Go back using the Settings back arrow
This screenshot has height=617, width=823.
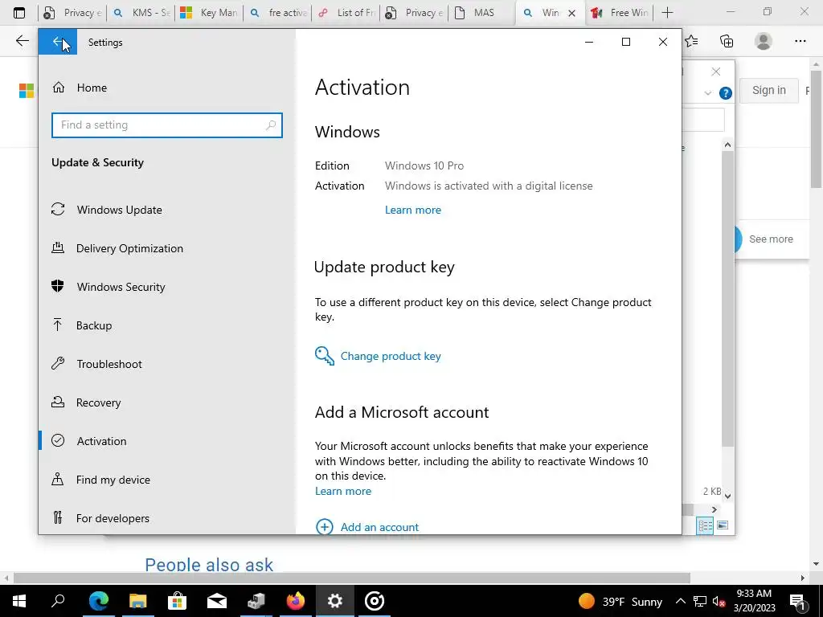click(x=57, y=42)
